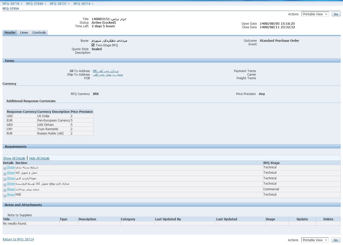Open the Ship-To Address link
The image size is (343, 245).
(108, 75)
